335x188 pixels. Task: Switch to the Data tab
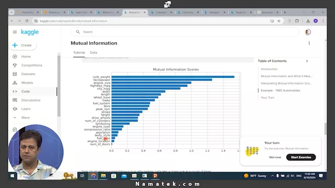pyautogui.click(x=93, y=52)
